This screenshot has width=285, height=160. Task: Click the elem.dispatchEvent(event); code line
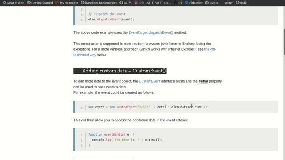(111, 19)
